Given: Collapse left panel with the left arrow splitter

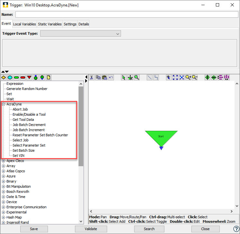Looking at the screenshot, I should (x=86, y=77).
